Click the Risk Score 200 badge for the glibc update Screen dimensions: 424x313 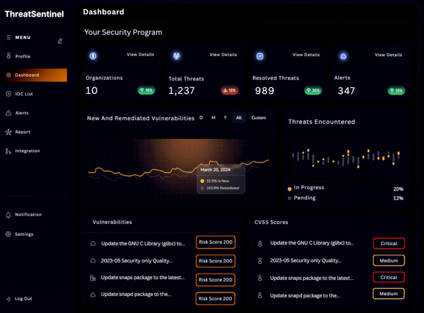(x=215, y=242)
